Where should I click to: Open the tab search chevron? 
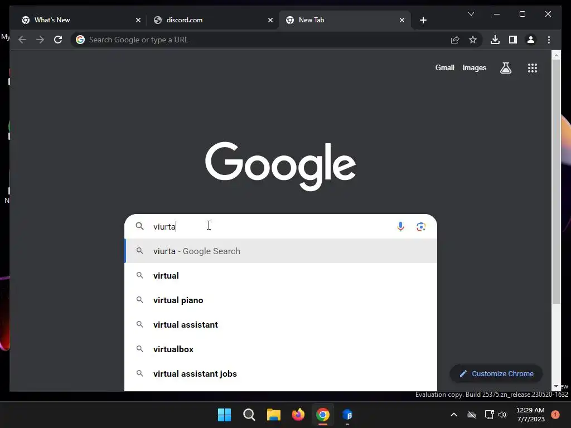(471, 14)
